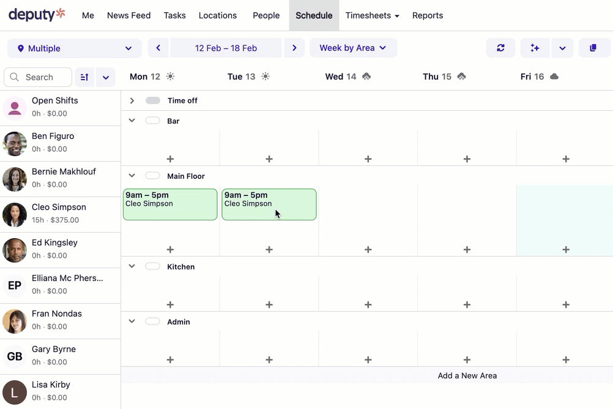Viewport: 613px width, 409px height.
Task: Expand the Time off row
Action: pyautogui.click(x=132, y=100)
